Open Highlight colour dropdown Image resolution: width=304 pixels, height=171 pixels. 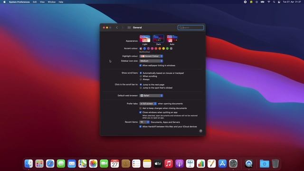[x=151, y=56]
